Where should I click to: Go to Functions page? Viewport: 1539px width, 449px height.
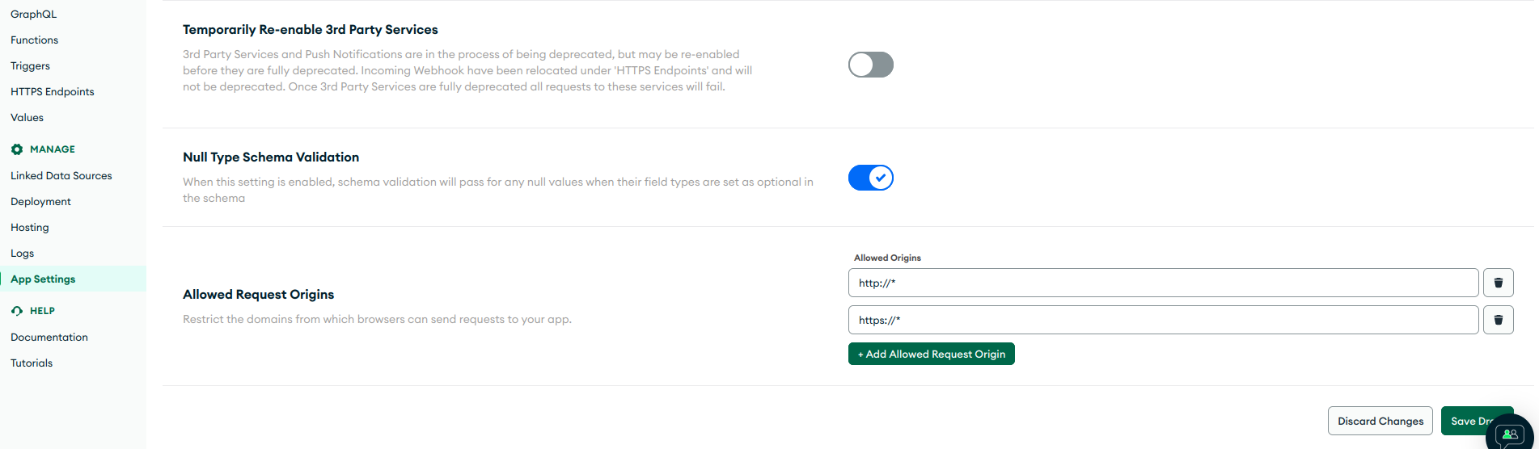(x=35, y=40)
